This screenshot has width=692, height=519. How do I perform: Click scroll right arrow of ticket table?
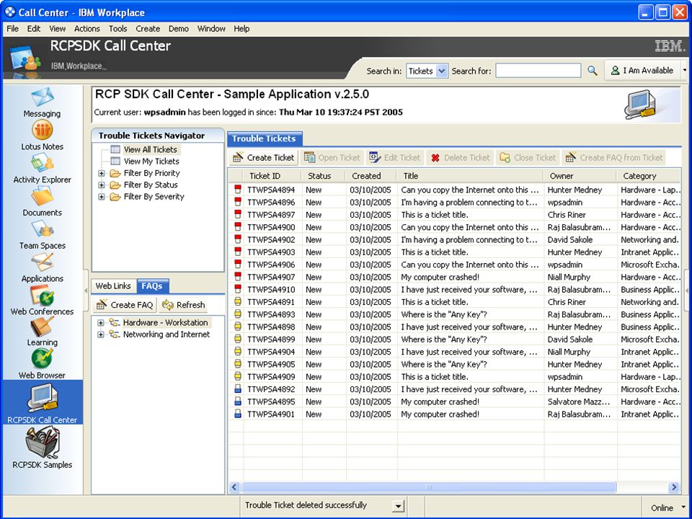click(x=674, y=487)
